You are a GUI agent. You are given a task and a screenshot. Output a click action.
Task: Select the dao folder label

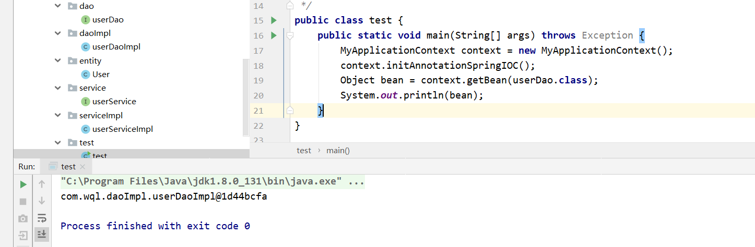[x=87, y=6]
